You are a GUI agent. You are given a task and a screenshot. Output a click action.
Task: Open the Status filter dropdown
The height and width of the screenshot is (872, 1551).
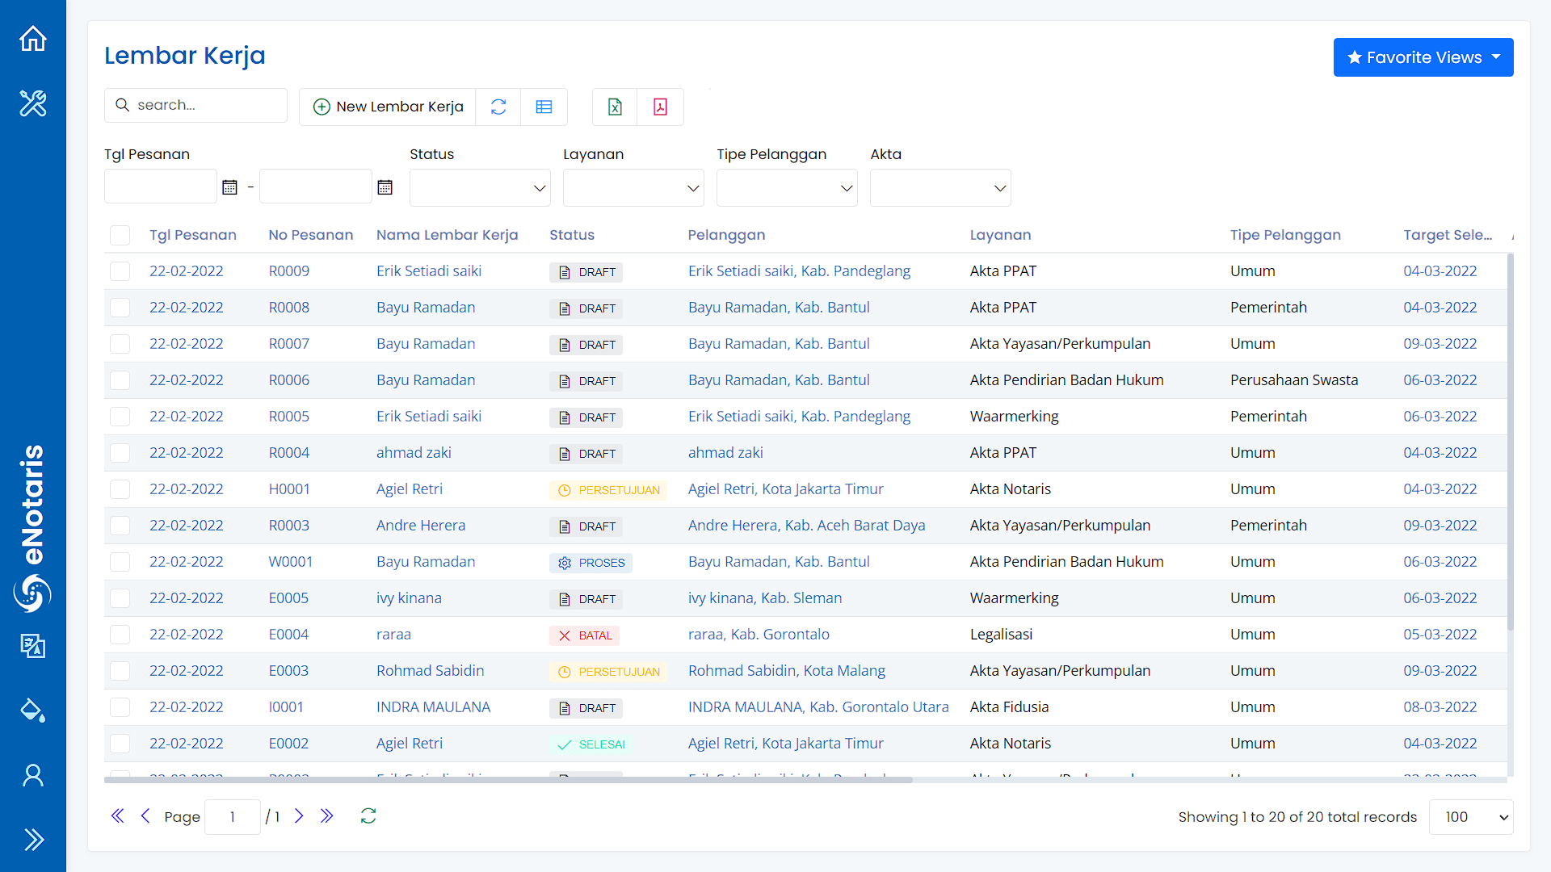480,187
